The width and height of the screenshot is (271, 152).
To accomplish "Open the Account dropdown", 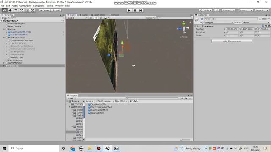I will click(x=229, y=10).
